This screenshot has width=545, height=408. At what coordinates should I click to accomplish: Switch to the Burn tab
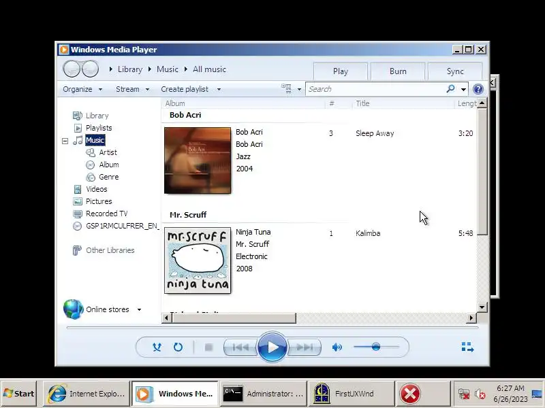398,71
